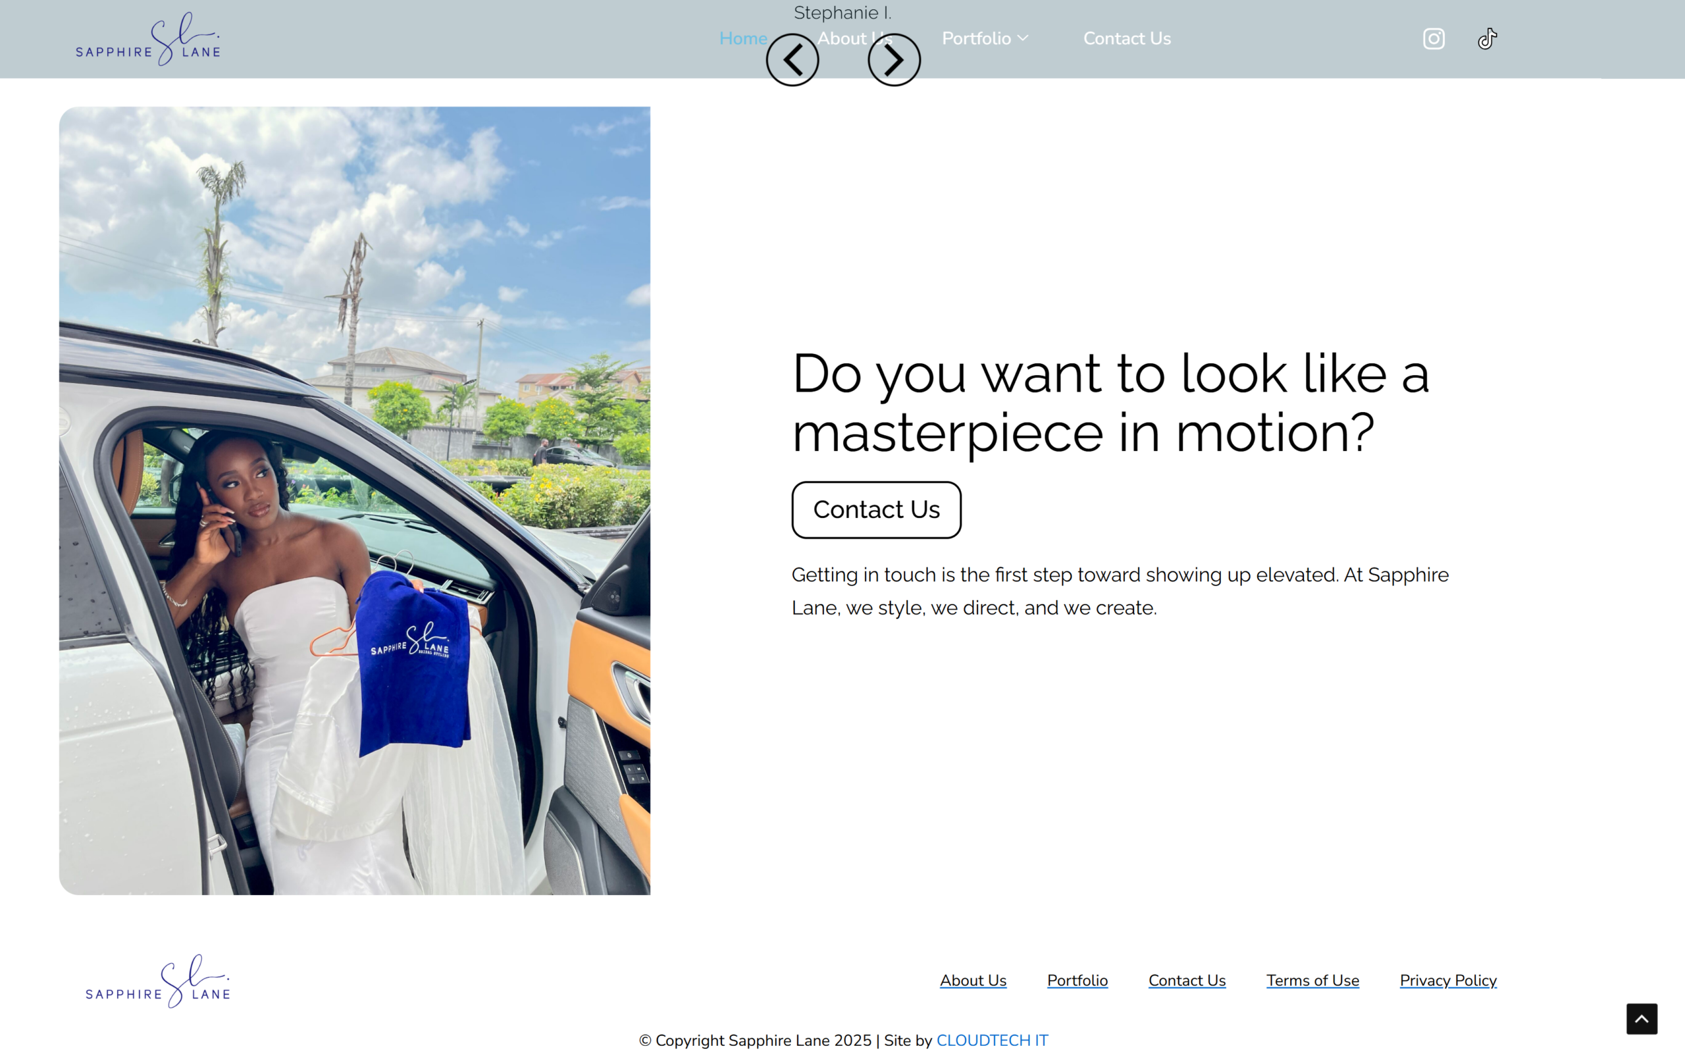
Task: Open the CLOUDTECH IT link
Action: (991, 1041)
